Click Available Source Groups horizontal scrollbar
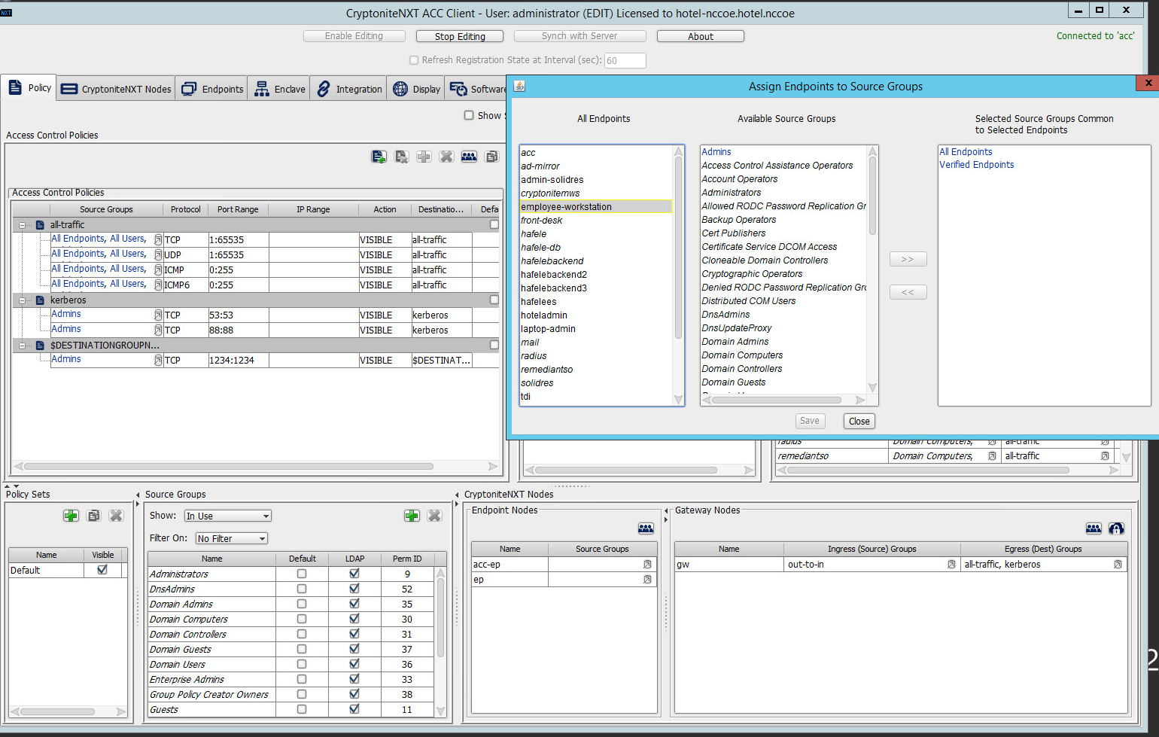This screenshot has width=1159, height=737. coord(777,400)
